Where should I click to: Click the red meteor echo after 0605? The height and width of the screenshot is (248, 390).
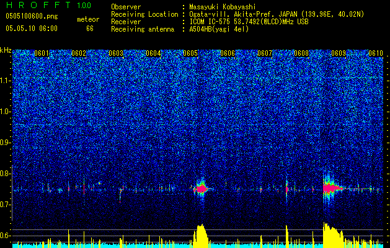pyautogui.click(x=201, y=189)
